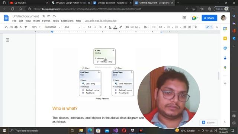Viewport: 238px width, 134px height.
Task: Open editing mode pencil dropdown
Action: coord(209,27)
